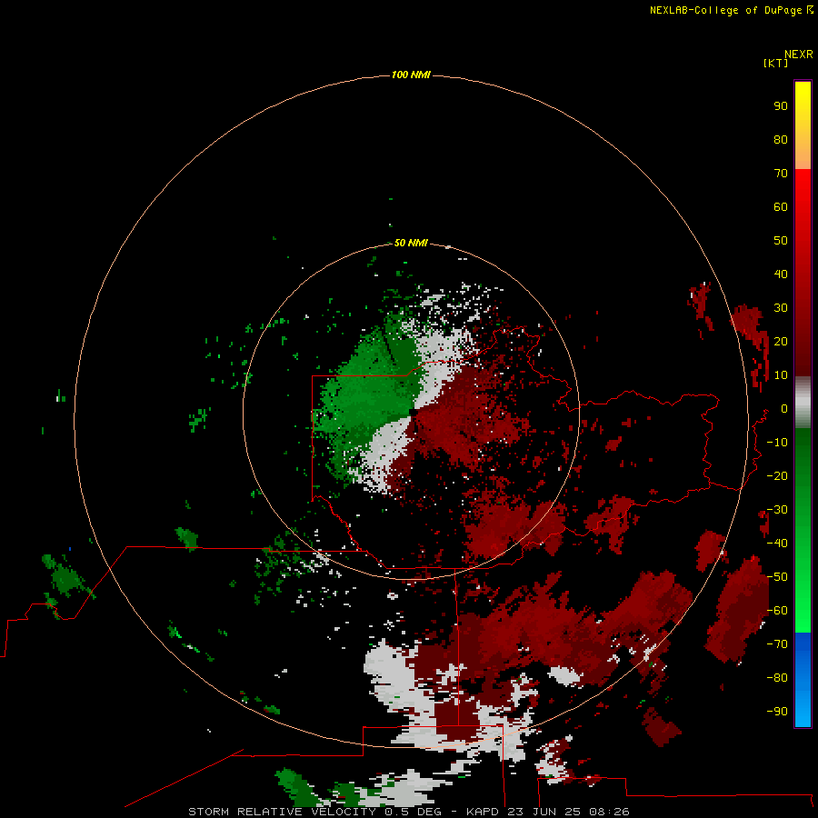
Task: Click the 30 value on velocity scale
Action: 781,308
